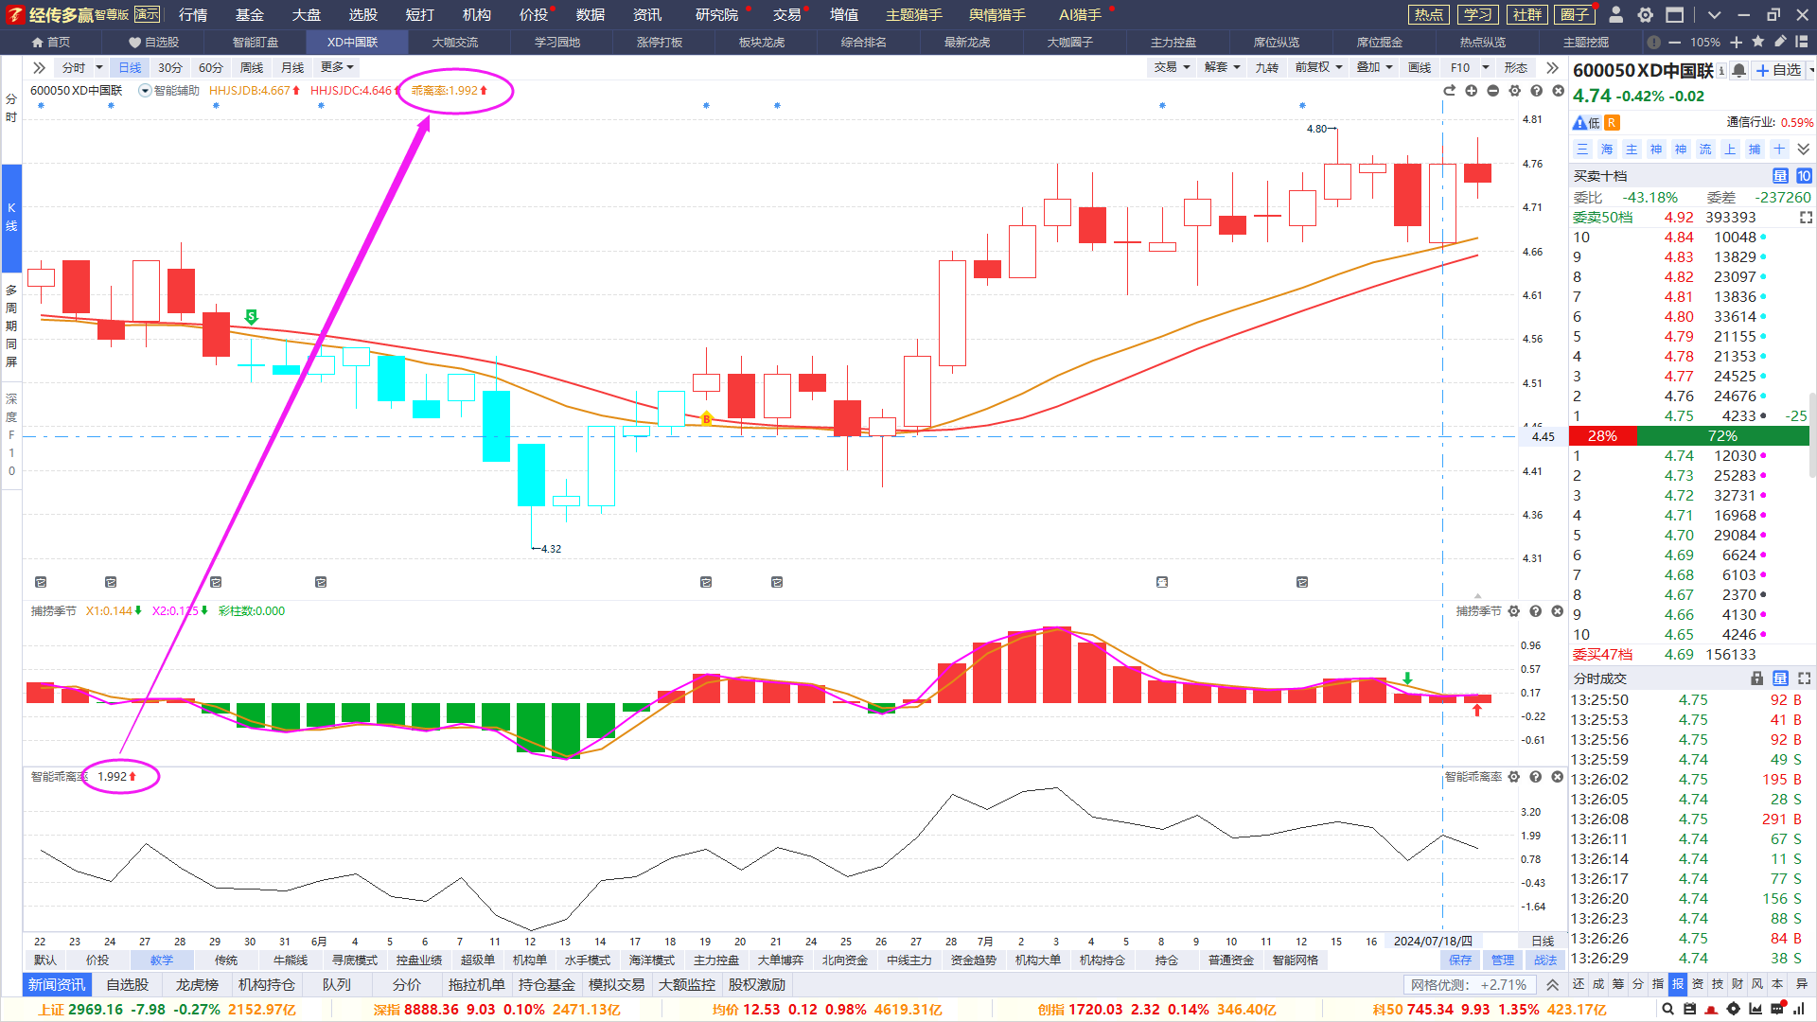Image resolution: width=1817 pixels, height=1022 pixels.
Task: Click the red hat icon in status bar
Action: (x=1711, y=1010)
